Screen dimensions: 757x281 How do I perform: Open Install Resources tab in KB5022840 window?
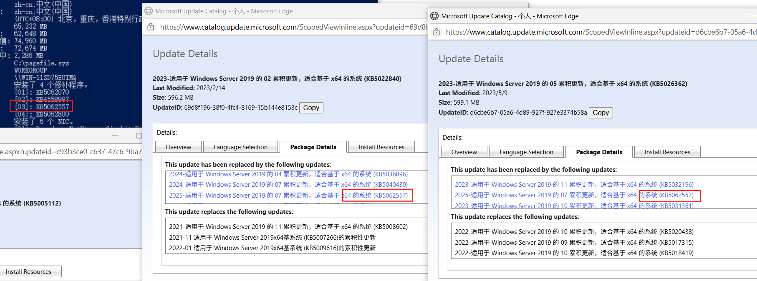tap(381, 147)
